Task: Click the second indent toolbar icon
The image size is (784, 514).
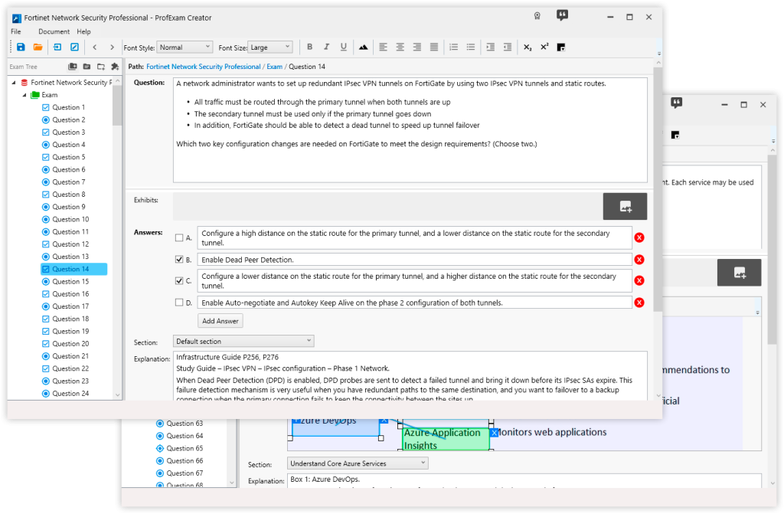Action: click(508, 47)
